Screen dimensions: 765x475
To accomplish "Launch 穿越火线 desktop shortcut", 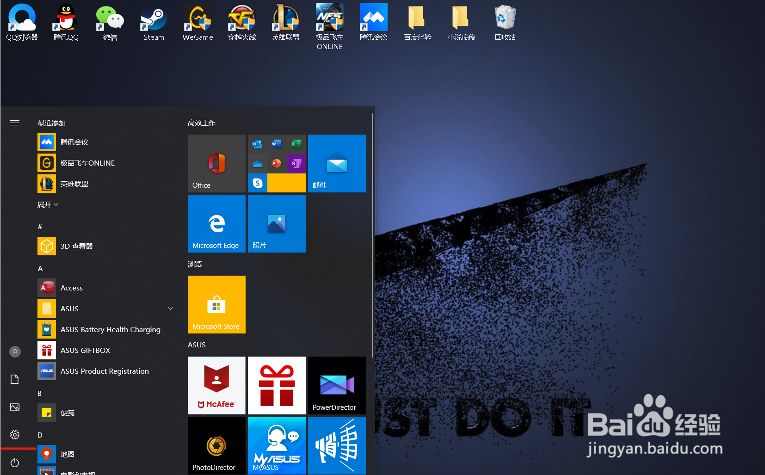I will (241, 22).
